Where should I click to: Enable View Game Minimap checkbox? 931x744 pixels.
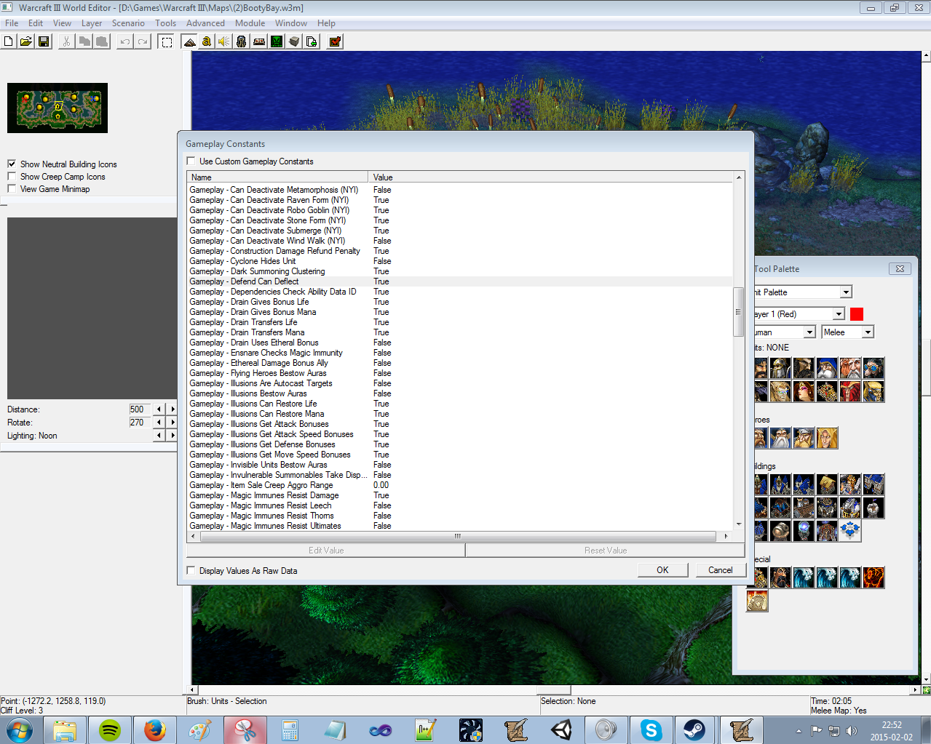click(x=12, y=188)
